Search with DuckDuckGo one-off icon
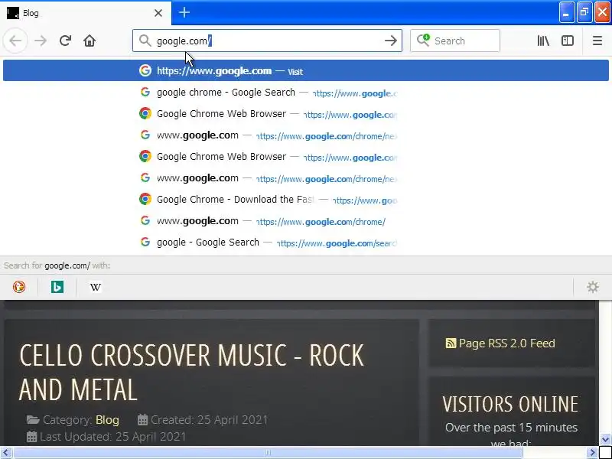 18,287
